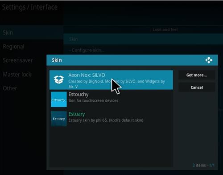
Task: Open the Skin category in sidebar
Action: (x=32, y=32)
